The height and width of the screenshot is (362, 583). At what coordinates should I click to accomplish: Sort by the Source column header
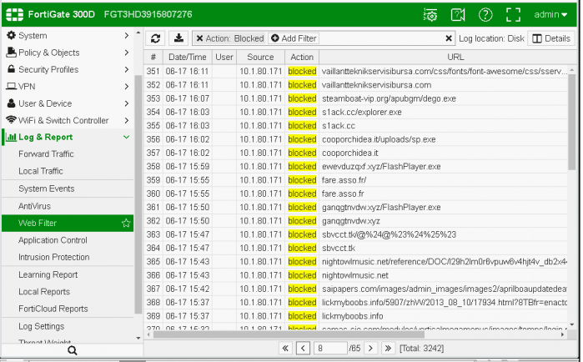(260, 58)
